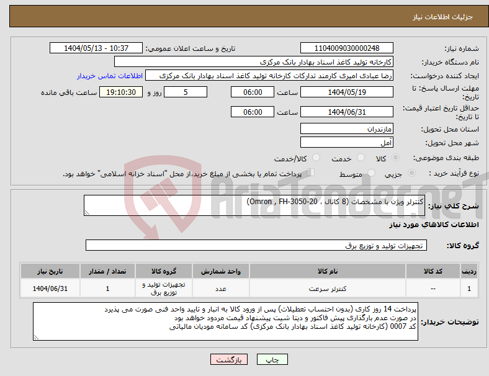Click the validity hour field next to 1404/06/31
489x376 pixels.
(253, 112)
